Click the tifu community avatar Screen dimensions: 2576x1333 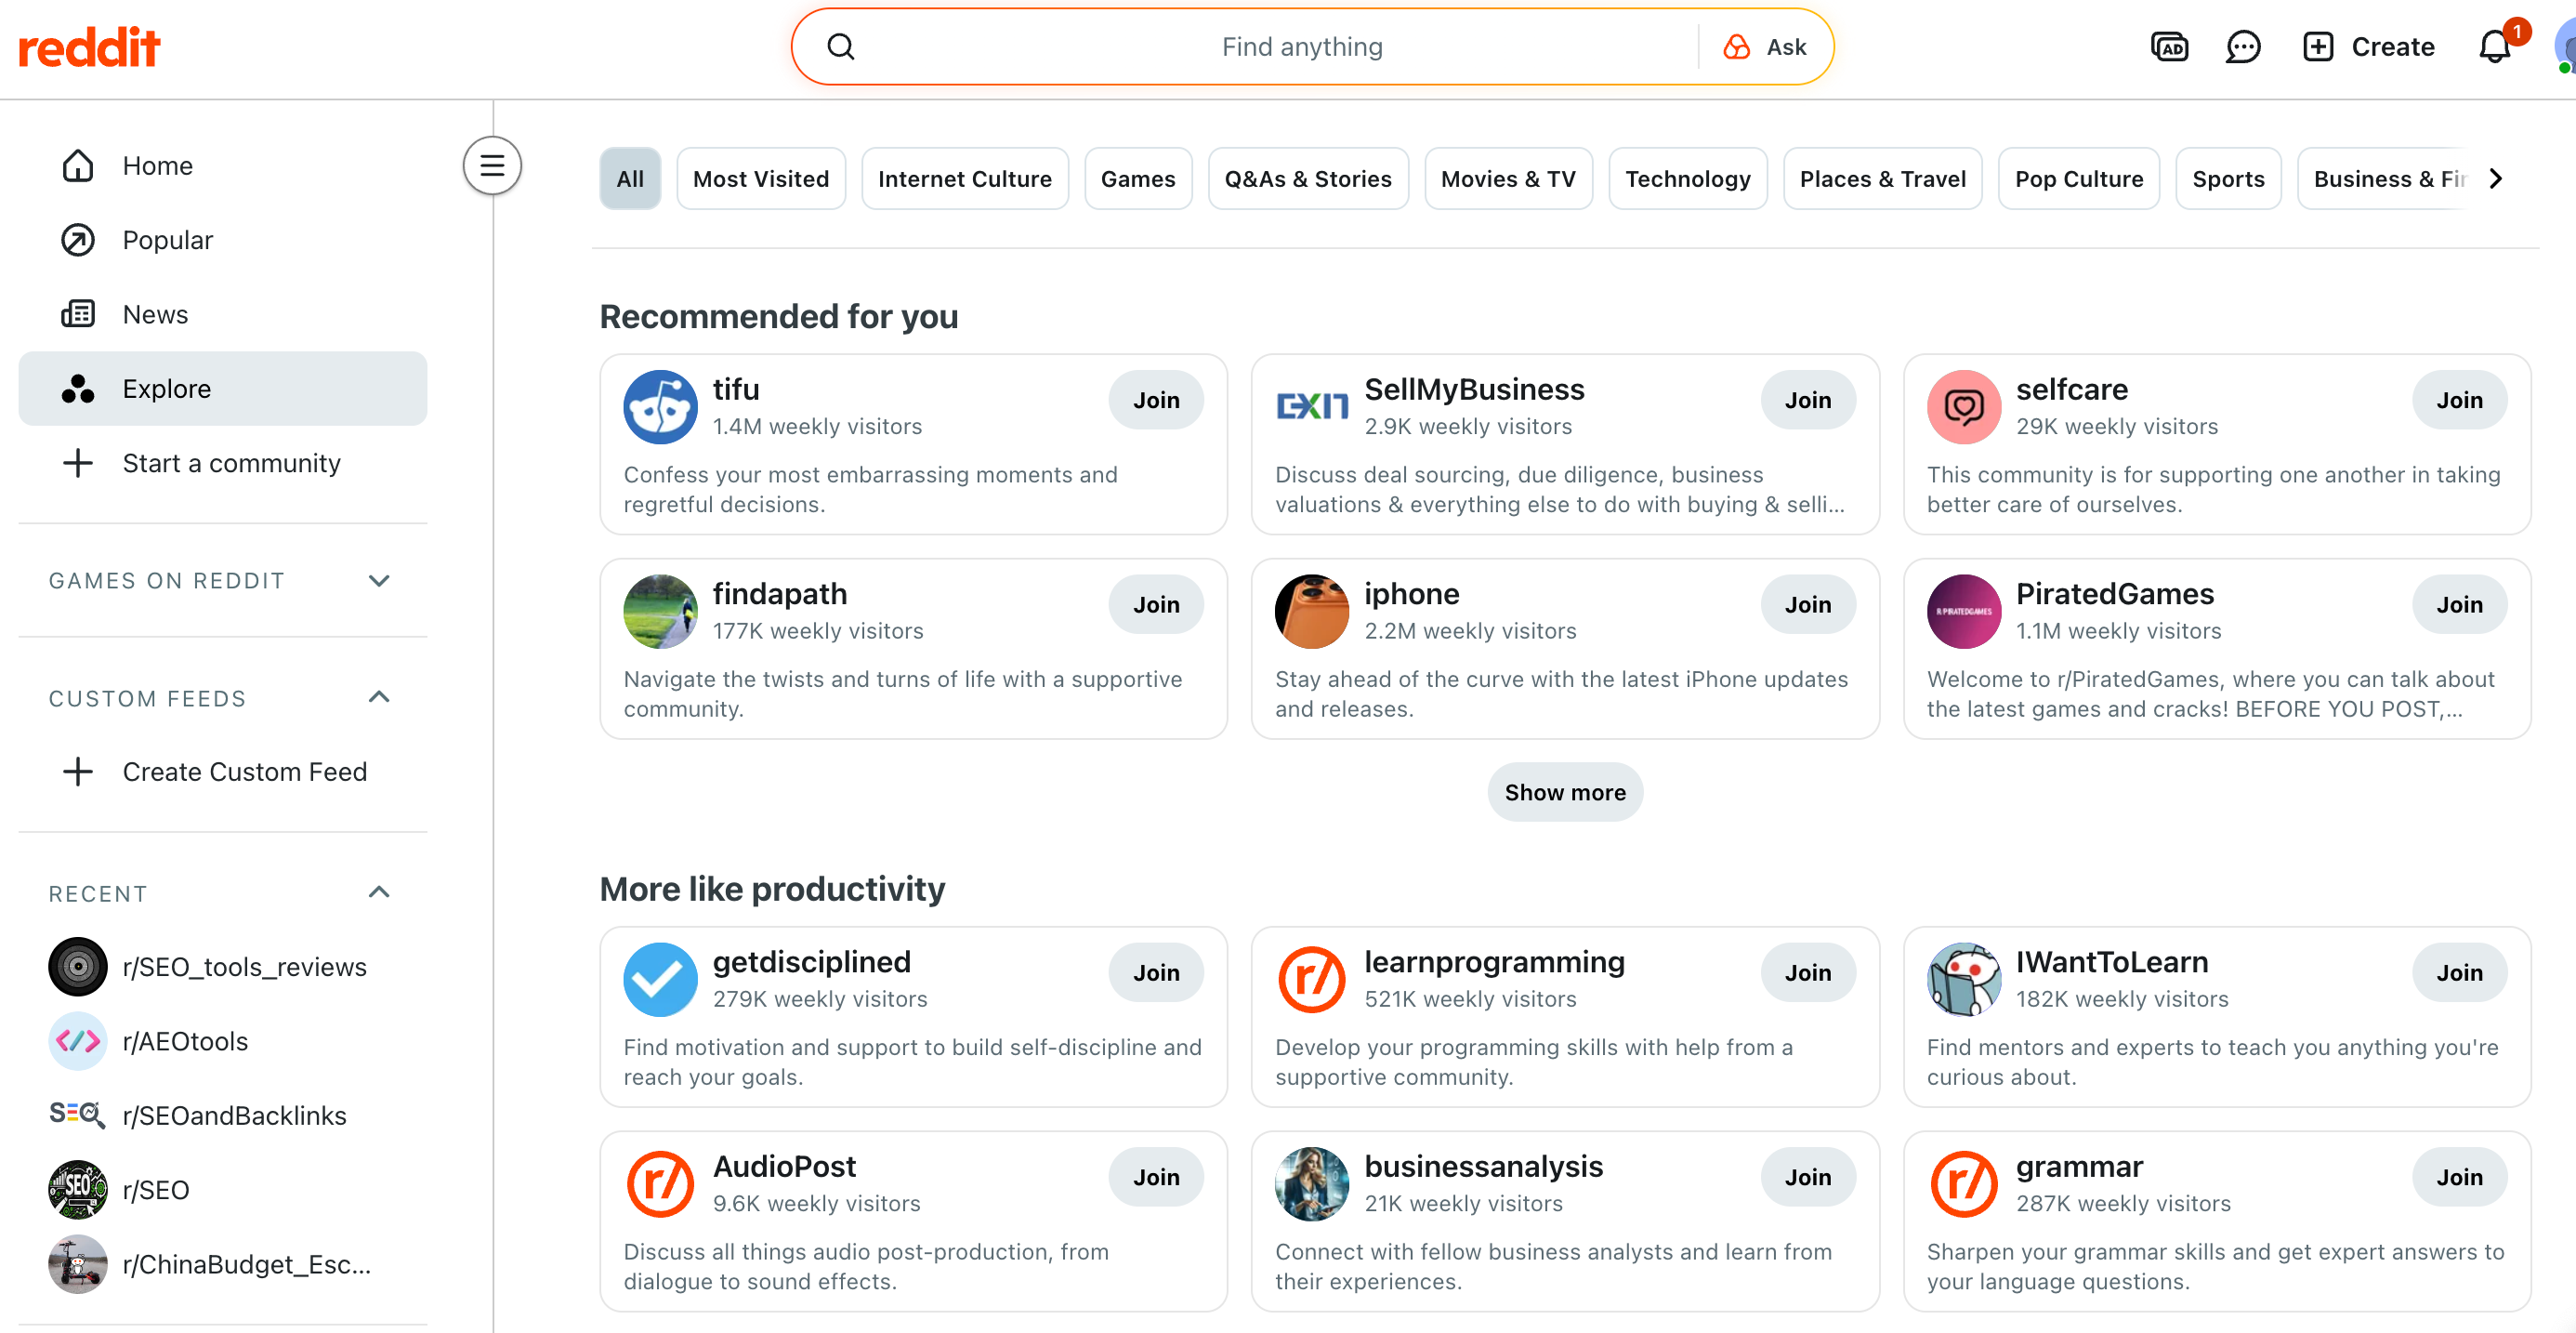[x=660, y=407]
